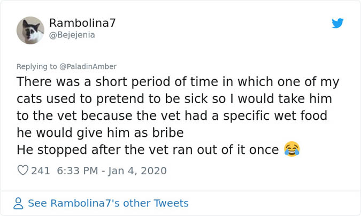Click the "Replying to" label
This screenshot has width=361, height=216.
coord(36,66)
